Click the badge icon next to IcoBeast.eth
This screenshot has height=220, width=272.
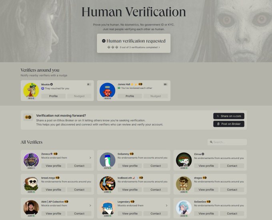[x=141, y=178]
